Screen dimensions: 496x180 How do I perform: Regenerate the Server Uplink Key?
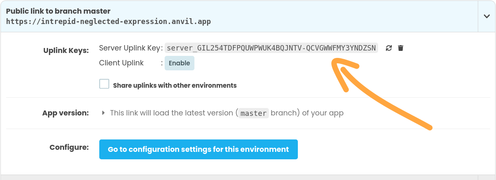coord(388,48)
